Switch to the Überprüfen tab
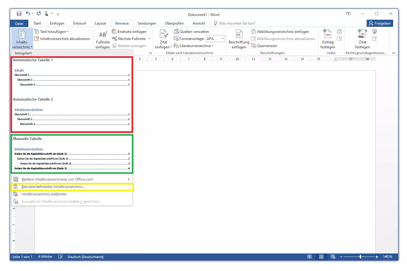 coord(174,23)
